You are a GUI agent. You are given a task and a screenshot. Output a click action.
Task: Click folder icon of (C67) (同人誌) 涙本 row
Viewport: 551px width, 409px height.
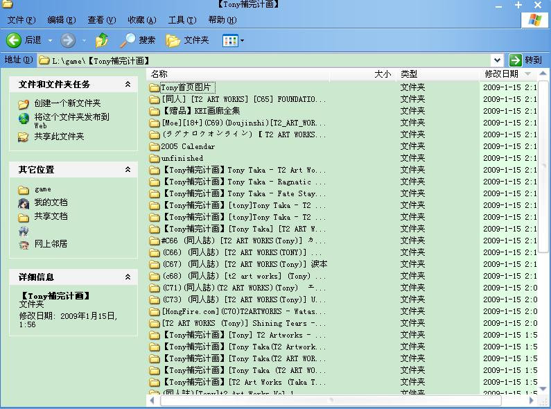[155, 264]
